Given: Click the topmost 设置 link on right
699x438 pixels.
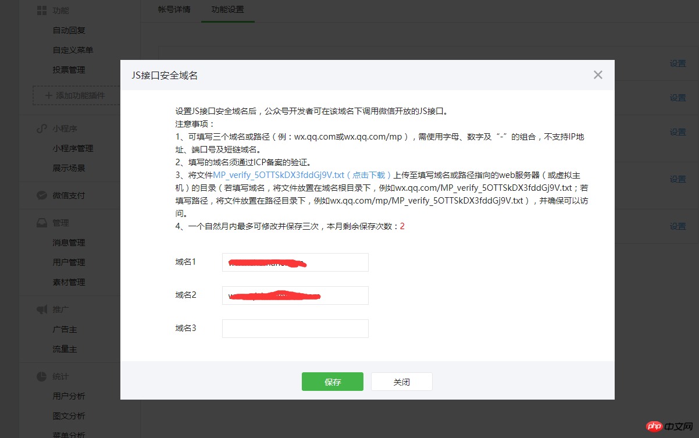Looking at the screenshot, I should point(677,64).
